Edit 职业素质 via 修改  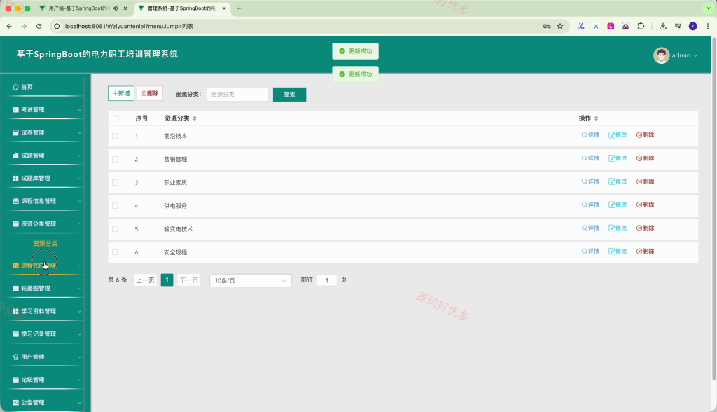pos(618,181)
